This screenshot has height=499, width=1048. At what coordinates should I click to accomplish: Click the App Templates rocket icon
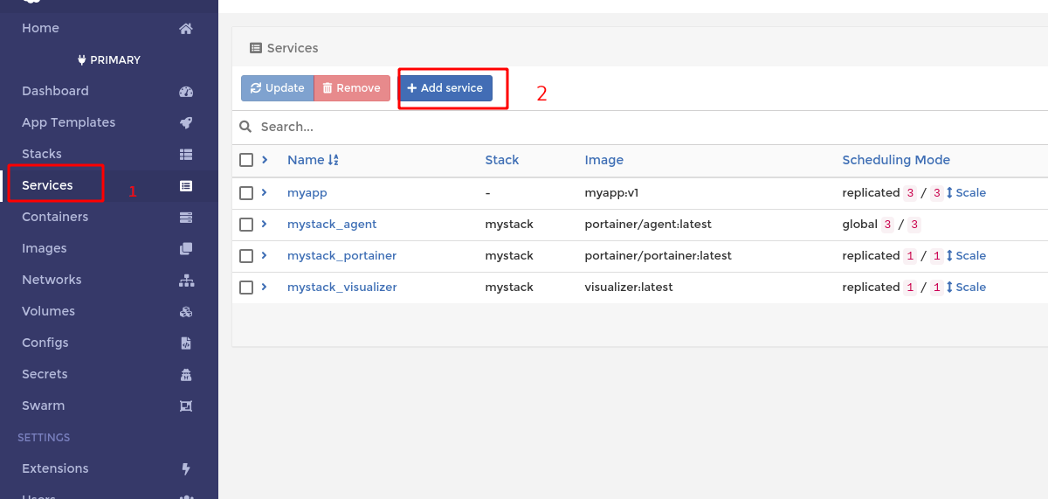(185, 122)
